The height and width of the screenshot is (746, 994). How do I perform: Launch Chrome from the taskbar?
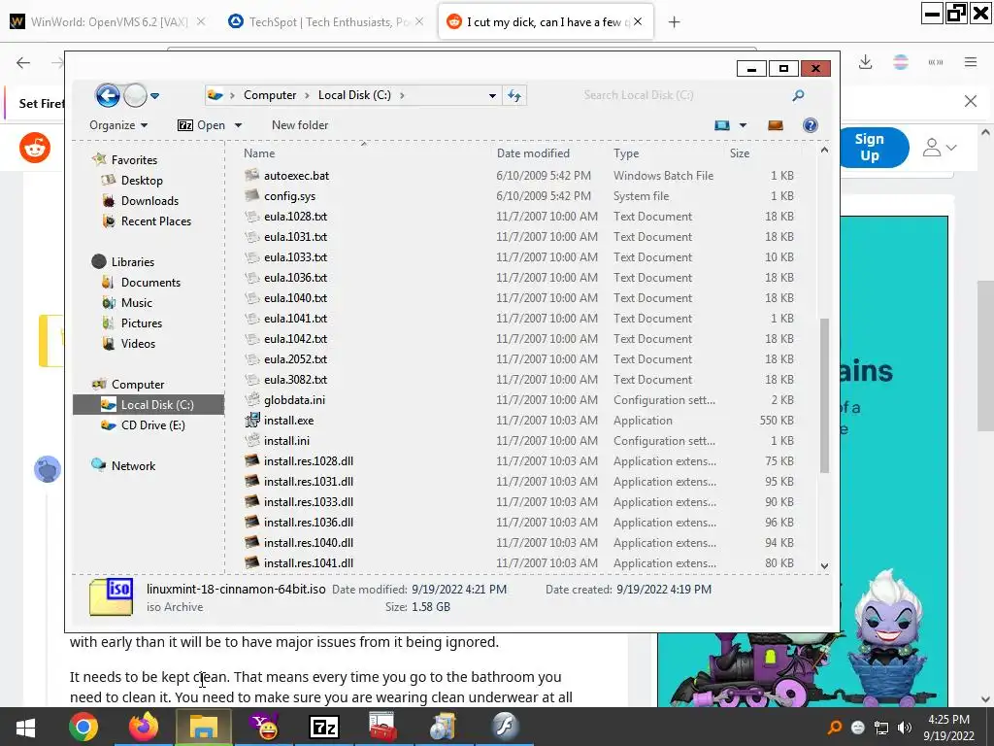pos(83,727)
